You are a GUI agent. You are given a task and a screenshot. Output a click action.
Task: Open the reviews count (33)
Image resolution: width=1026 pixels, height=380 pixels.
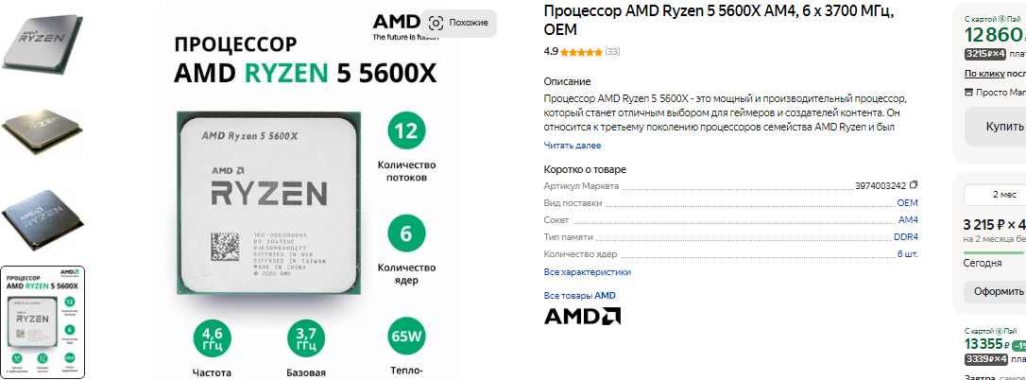(x=612, y=51)
